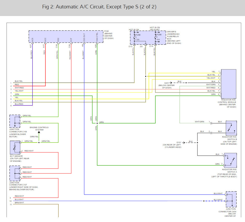Viewport: 245px width, 222px height.
Task: Click the 'HOT IN ON OR START' label
Action: coord(155,28)
